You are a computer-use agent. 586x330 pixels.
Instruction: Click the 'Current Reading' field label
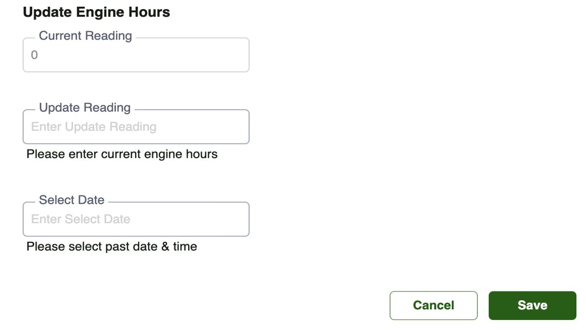(86, 36)
